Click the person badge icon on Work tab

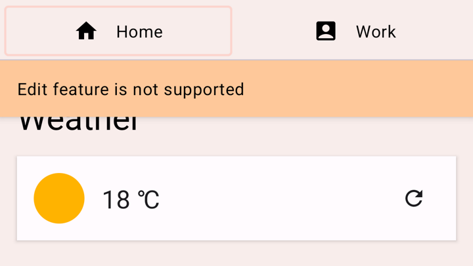(x=326, y=31)
